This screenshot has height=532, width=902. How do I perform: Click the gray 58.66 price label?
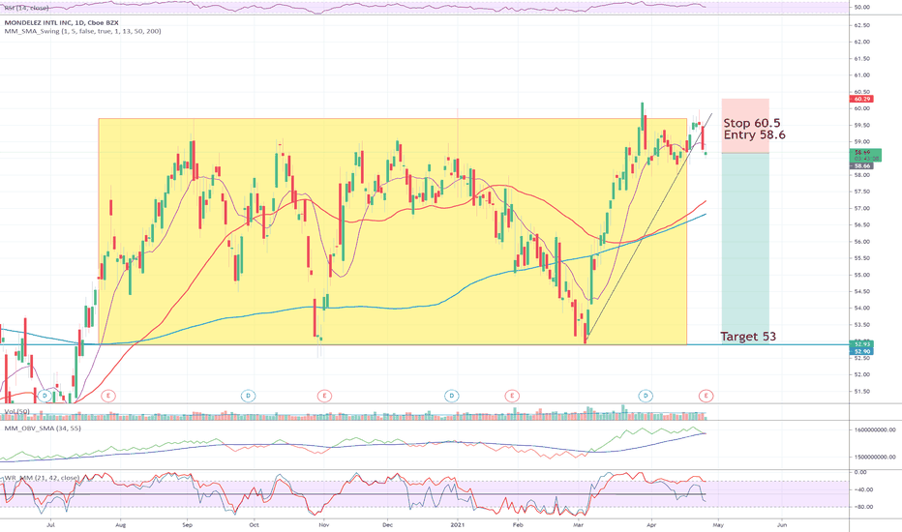click(861, 166)
